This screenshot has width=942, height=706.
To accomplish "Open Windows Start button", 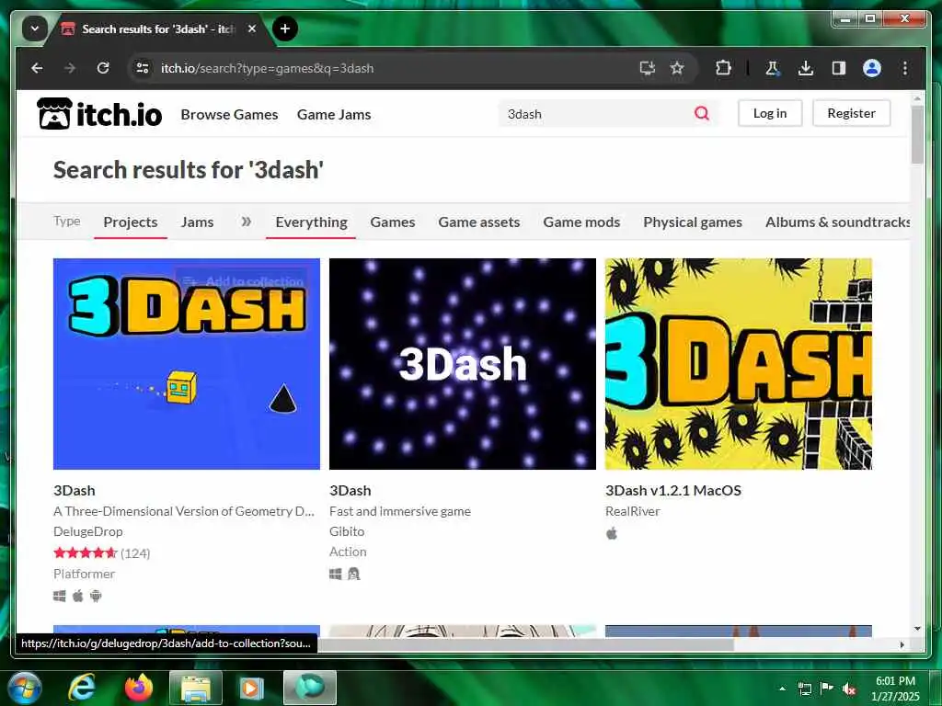I will 25,688.
